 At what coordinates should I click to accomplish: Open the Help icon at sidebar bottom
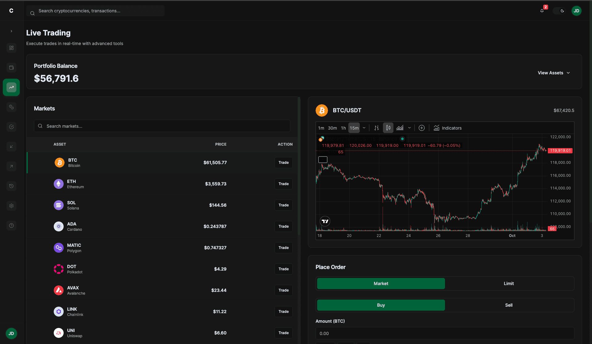point(11,226)
